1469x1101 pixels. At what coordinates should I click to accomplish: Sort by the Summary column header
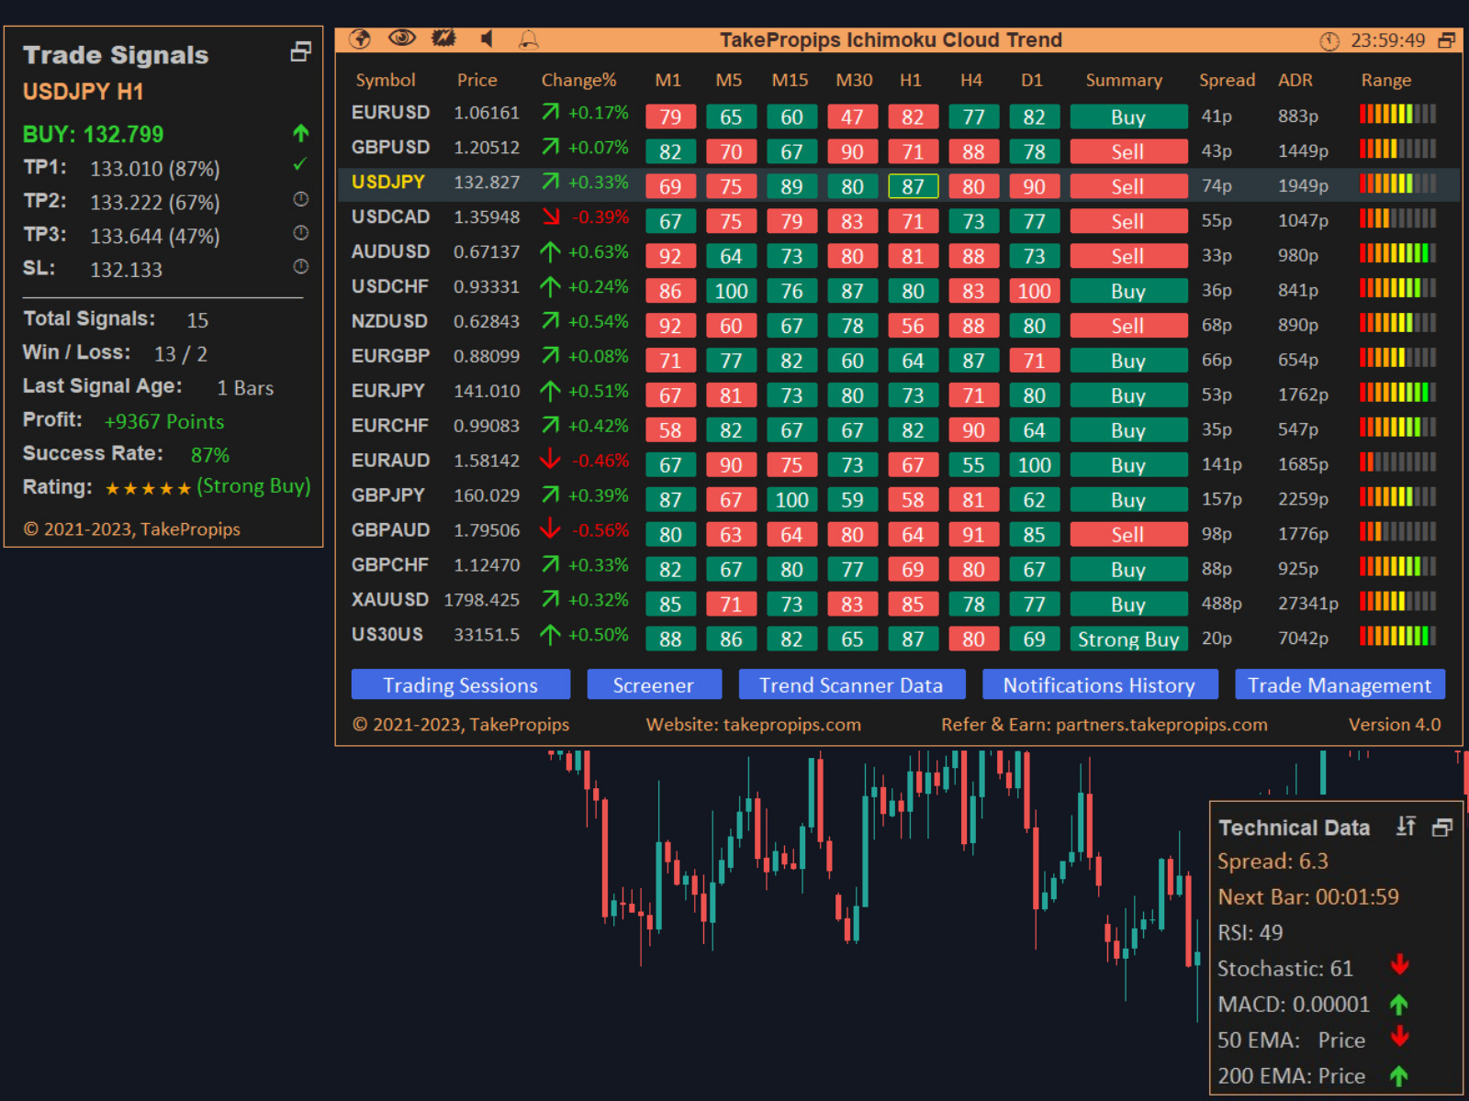pos(1124,80)
